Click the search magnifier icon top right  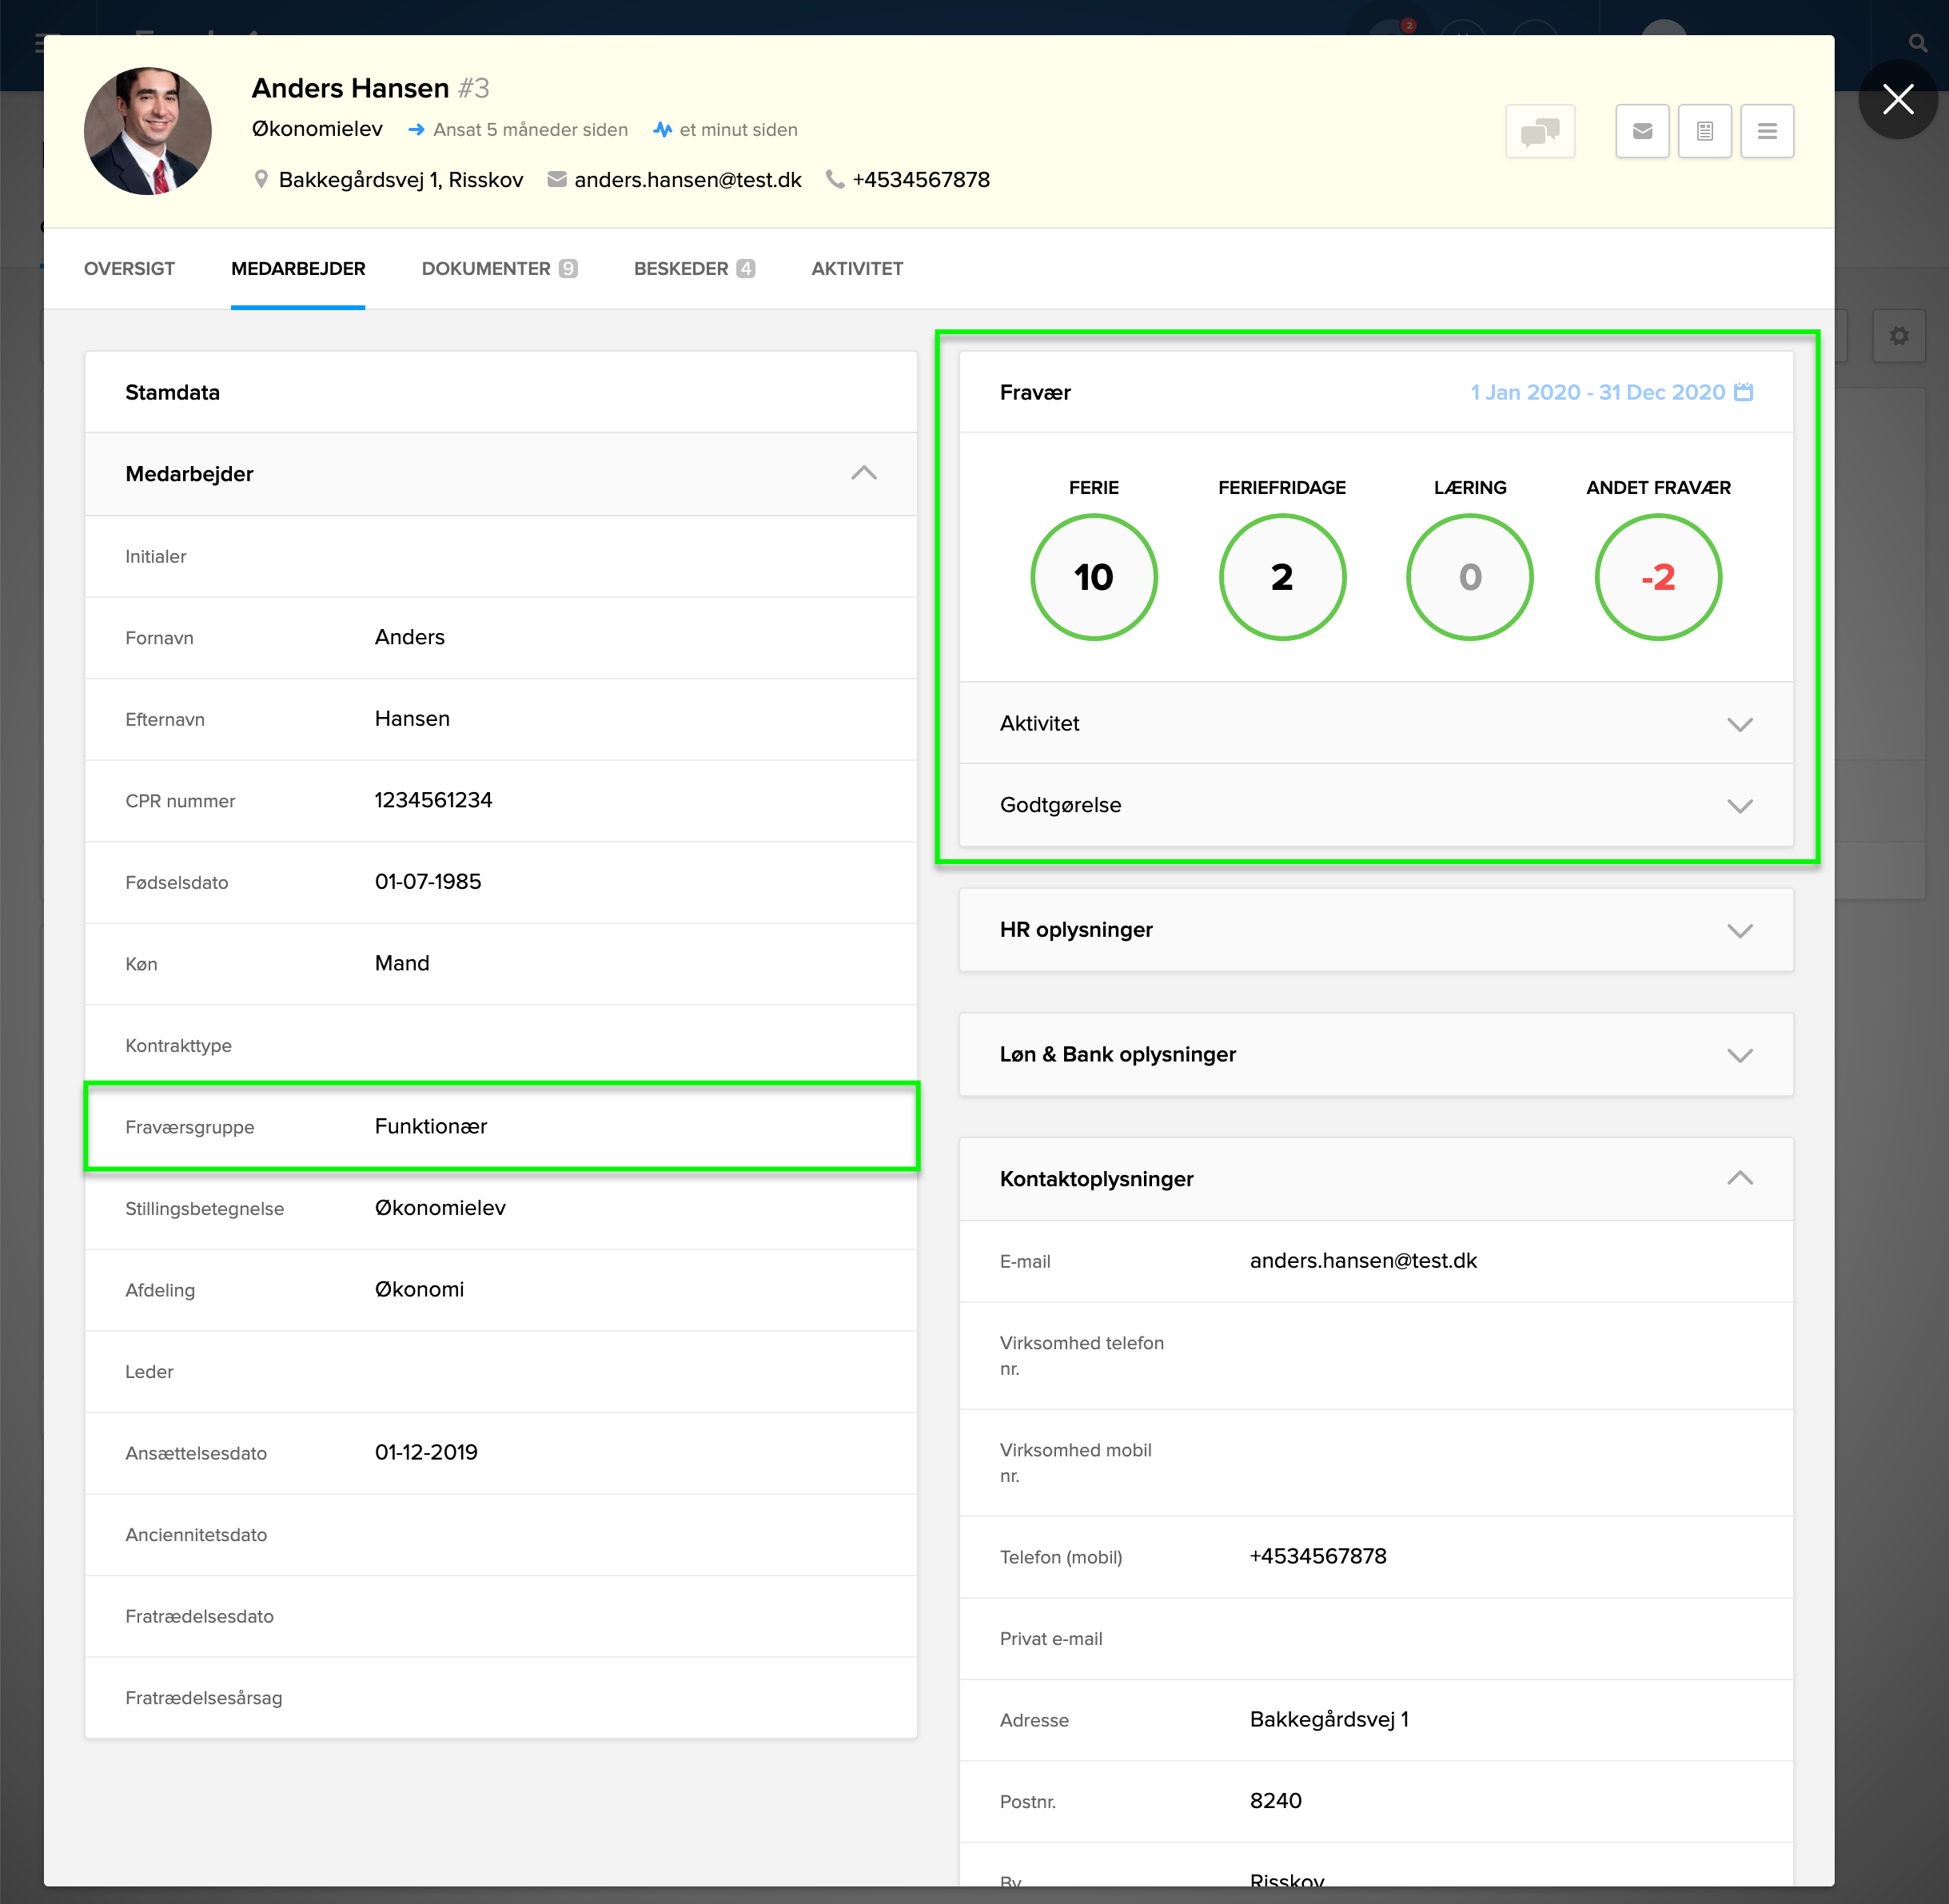click(x=1917, y=43)
